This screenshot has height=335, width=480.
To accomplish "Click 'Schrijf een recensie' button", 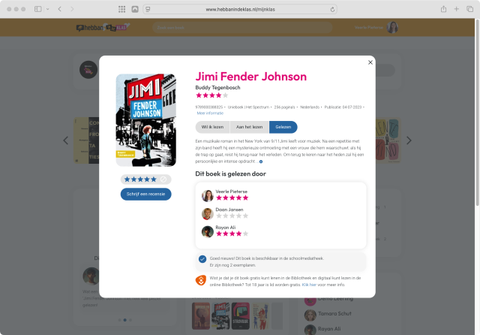I will [x=145, y=195].
